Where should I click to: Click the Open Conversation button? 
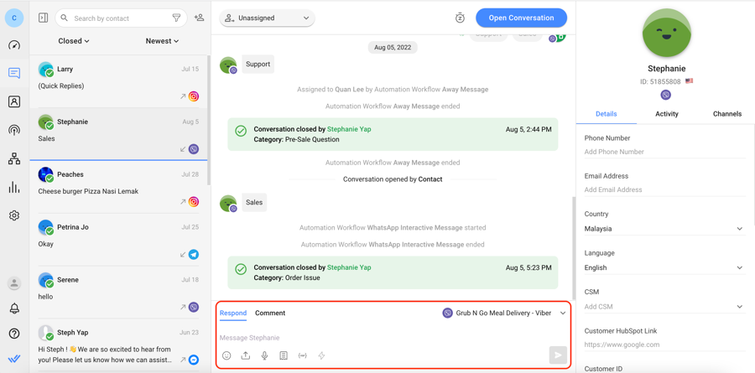click(x=521, y=18)
